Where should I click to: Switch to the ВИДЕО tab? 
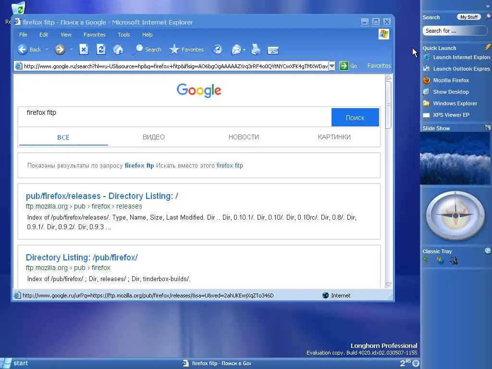(x=153, y=137)
